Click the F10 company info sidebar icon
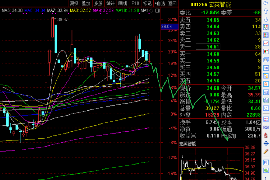This screenshot has width=270, height=180. click(x=266, y=68)
